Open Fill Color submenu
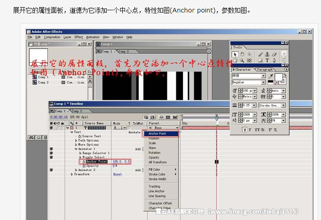The height and width of the screenshot is (220, 321). point(162,170)
